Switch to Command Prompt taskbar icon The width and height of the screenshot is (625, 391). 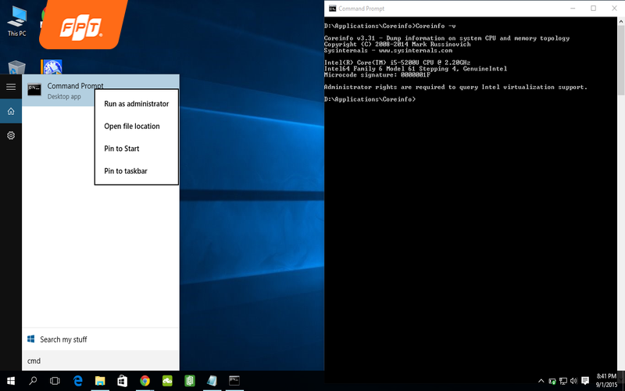click(x=234, y=381)
